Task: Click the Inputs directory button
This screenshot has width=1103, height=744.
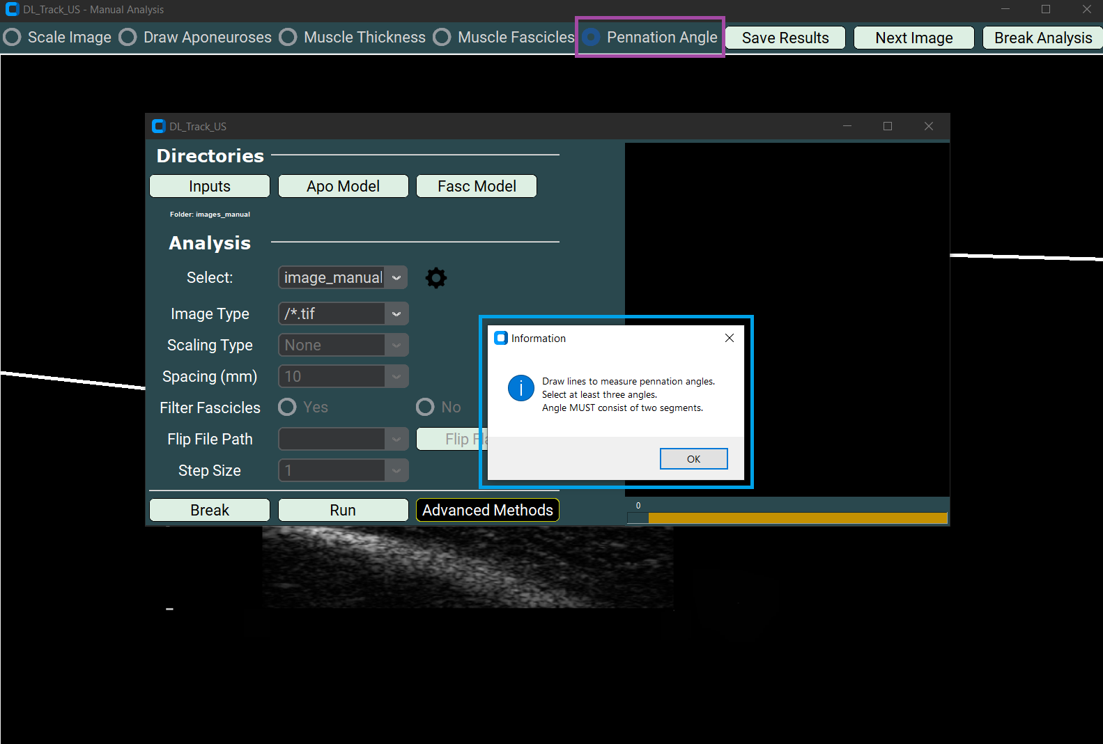Action: [x=209, y=186]
